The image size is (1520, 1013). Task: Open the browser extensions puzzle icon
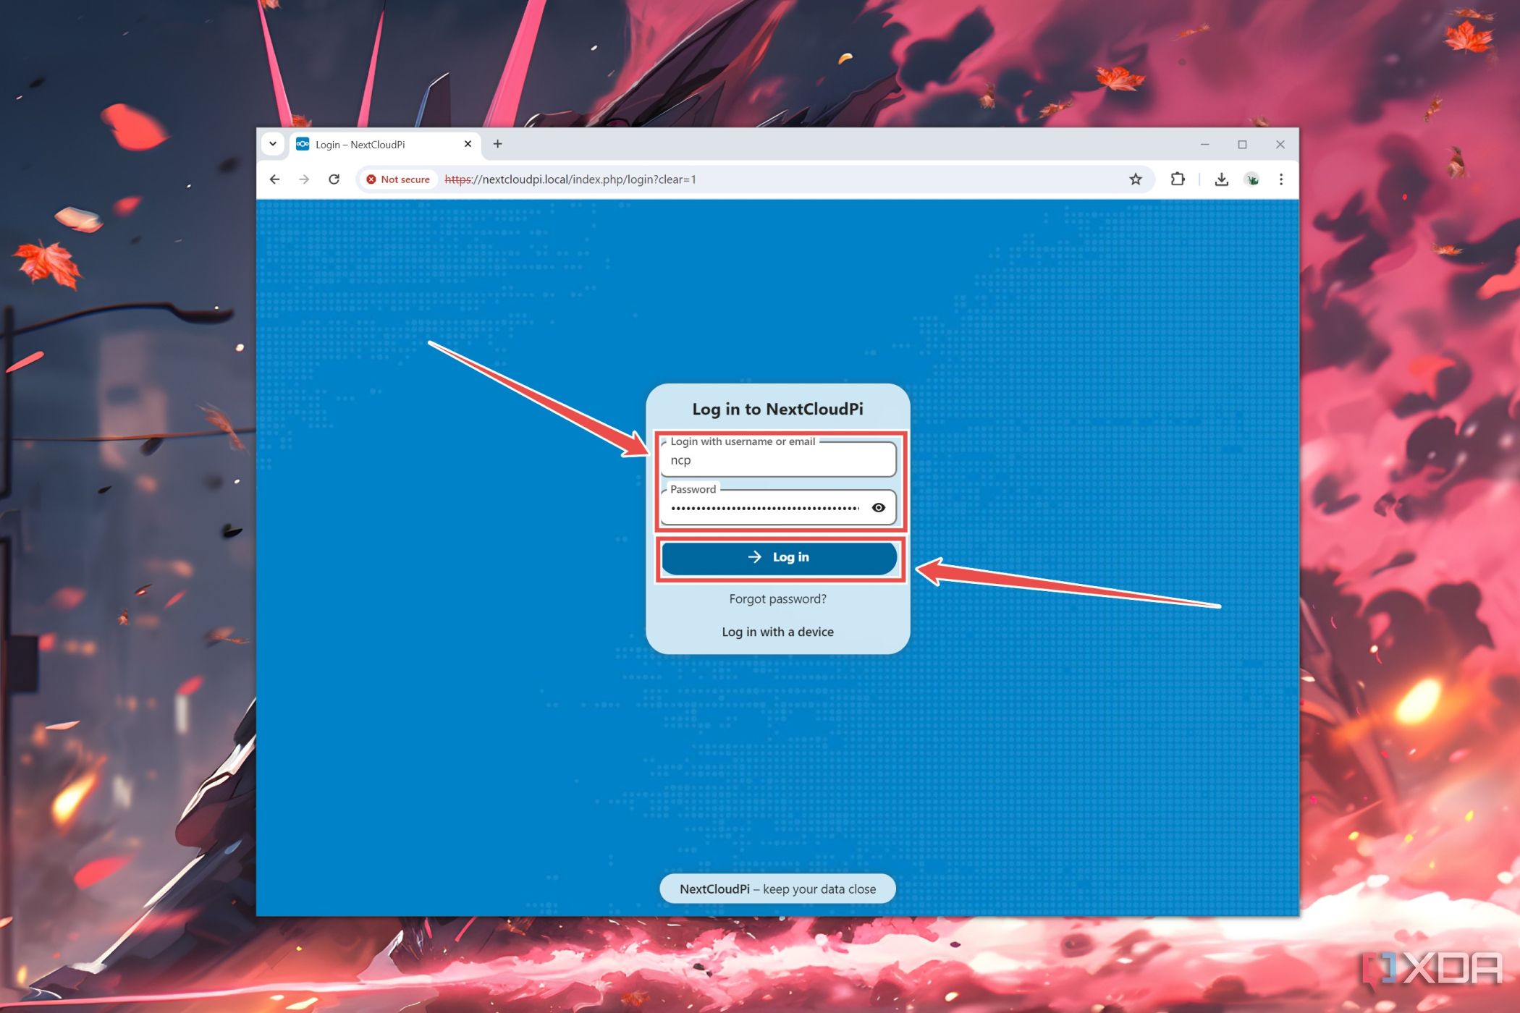tap(1178, 179)
